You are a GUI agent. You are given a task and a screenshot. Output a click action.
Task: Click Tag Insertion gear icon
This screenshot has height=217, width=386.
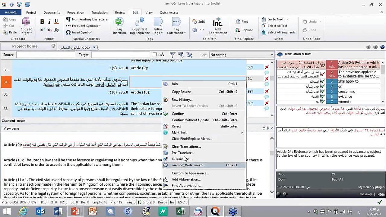pos(119,22)
